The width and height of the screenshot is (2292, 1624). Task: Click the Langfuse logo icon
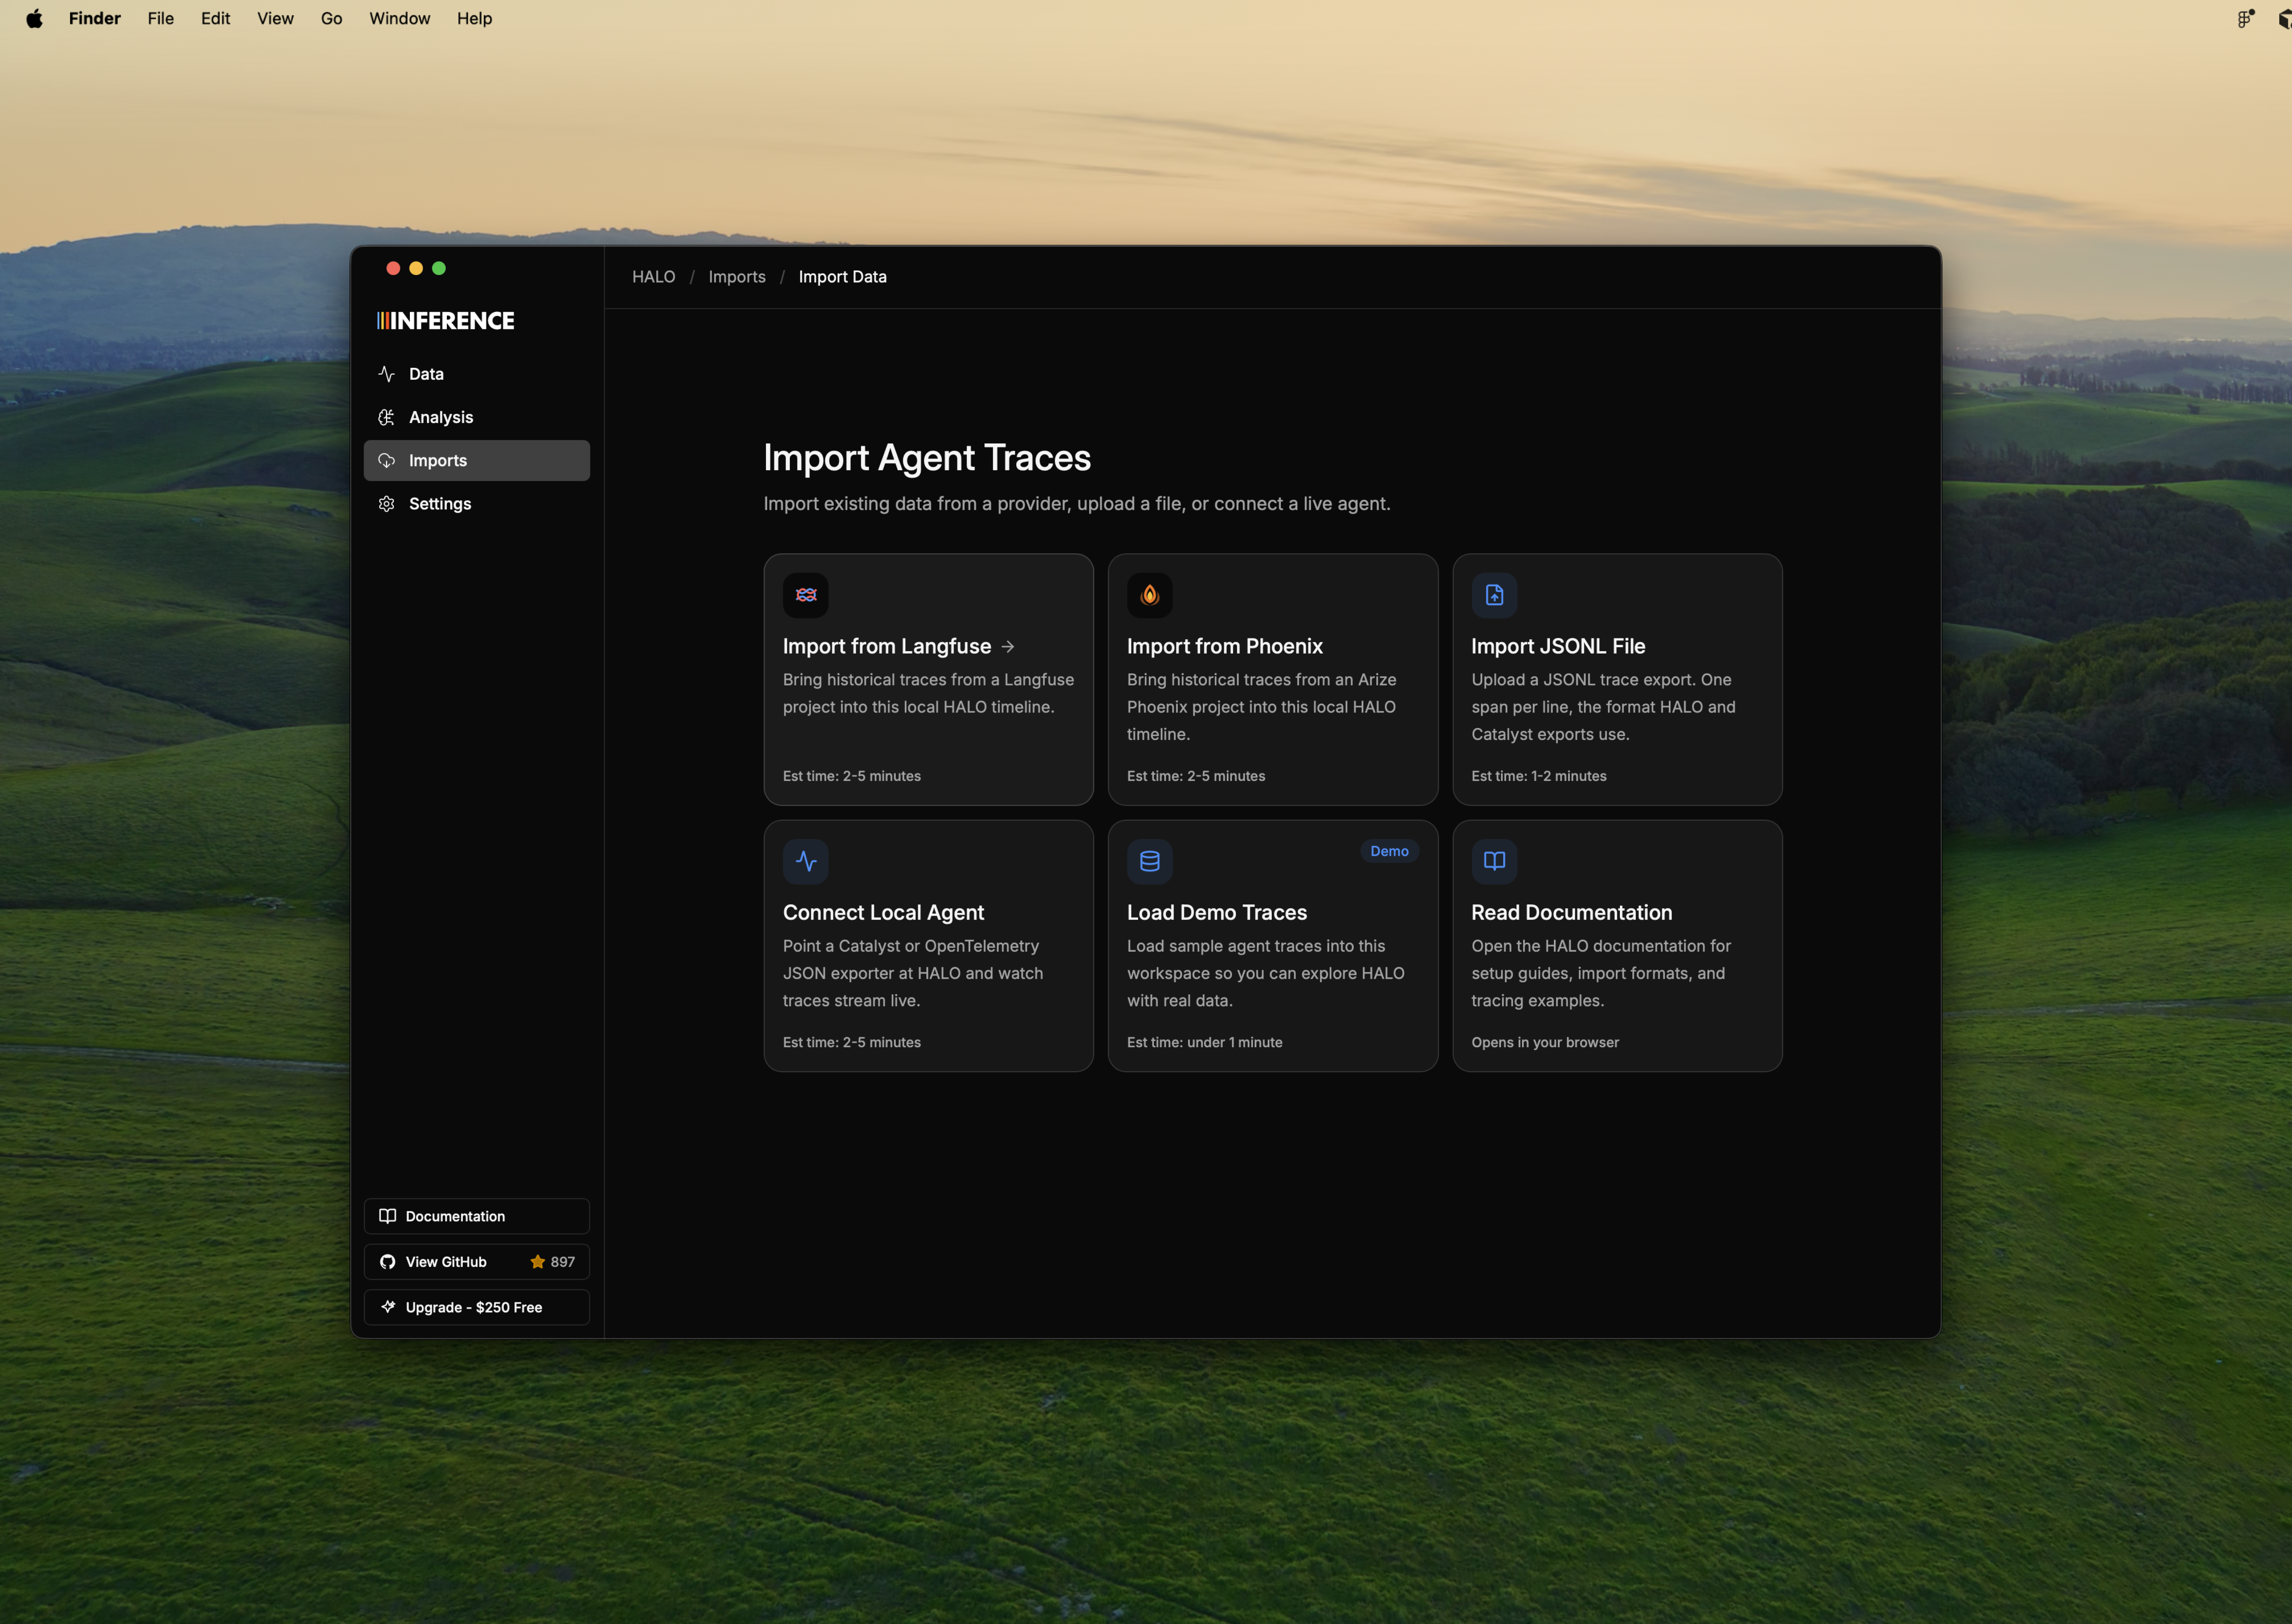pyautogui.click(x=806, y=595)
